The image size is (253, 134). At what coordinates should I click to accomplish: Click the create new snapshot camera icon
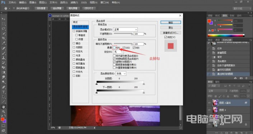click(x=241, y=78)
